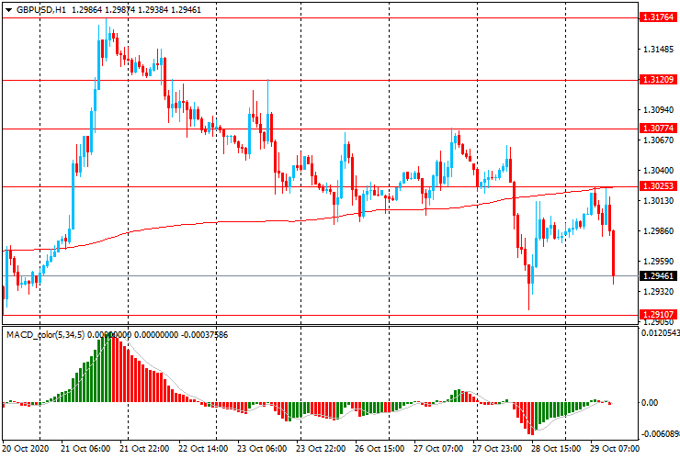Click the current price 1.29461 label
The width and height of the screenshot is (680, 459).
coord(658,276)
